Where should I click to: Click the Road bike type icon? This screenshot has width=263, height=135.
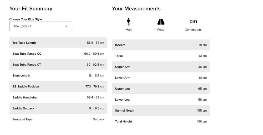point(161,22)
